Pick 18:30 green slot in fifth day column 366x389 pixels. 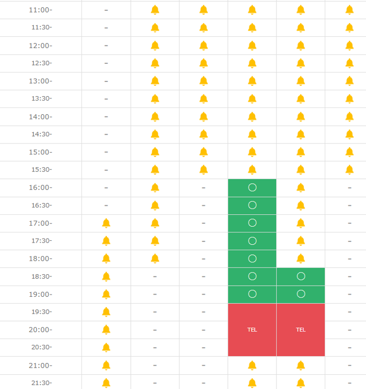point(301,276)
